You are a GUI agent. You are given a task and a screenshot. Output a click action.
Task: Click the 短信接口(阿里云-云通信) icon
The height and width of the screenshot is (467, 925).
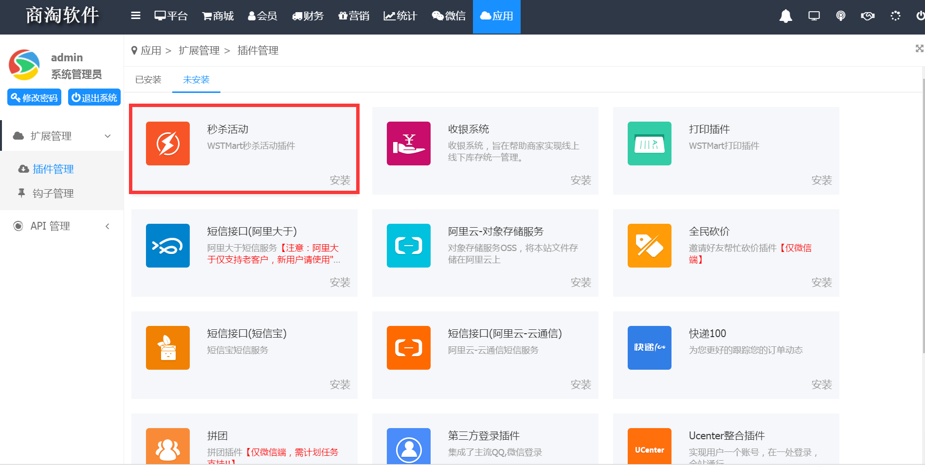(409, 348)
